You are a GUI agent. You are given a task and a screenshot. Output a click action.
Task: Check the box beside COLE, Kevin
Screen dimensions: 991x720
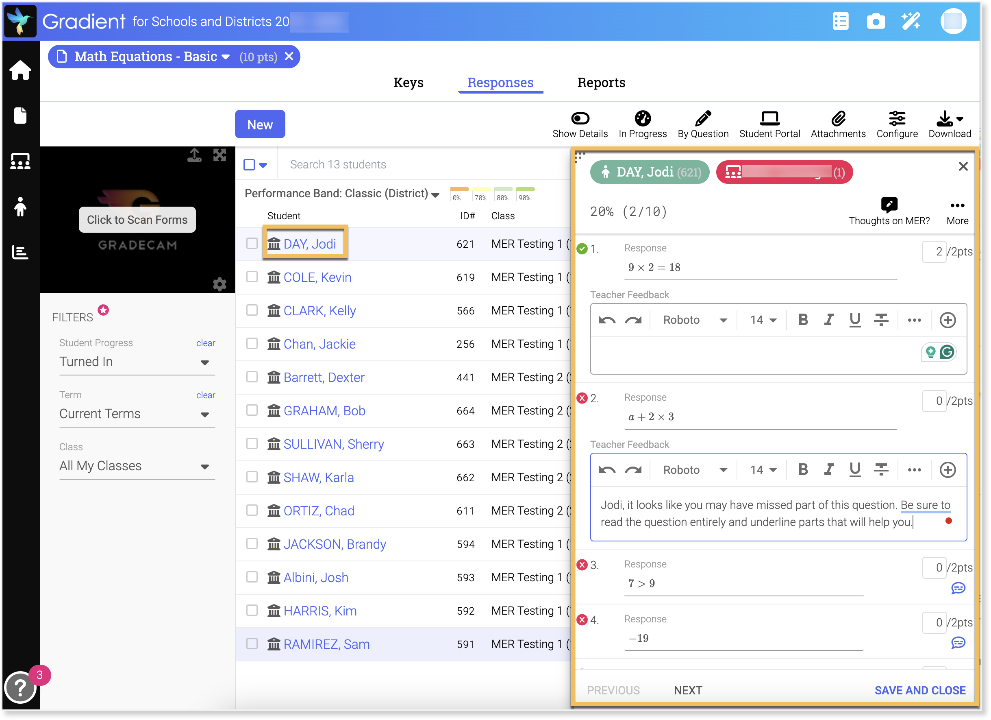pos(252,277)
